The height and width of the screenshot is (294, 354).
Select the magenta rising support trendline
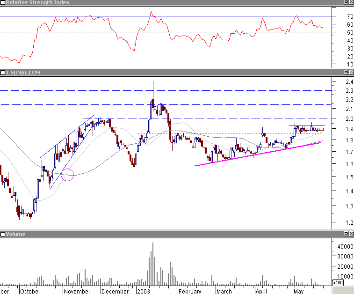click(258, 154)
